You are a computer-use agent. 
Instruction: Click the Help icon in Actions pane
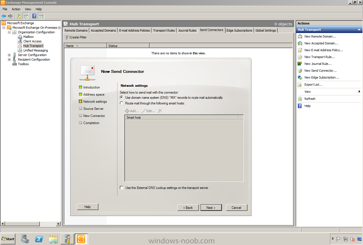(x=300, y=106)
